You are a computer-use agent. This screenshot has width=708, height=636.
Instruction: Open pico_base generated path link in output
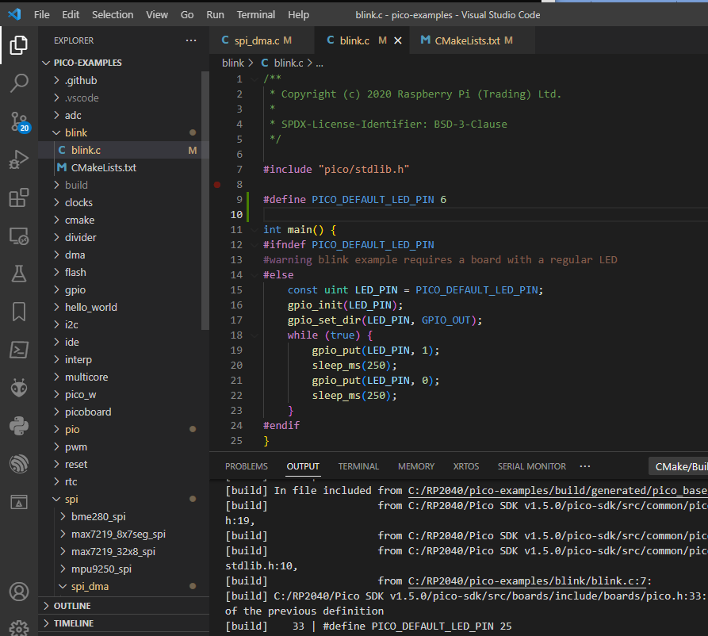pyautogui.click(x=557, y=491)
